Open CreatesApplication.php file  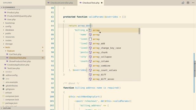[18, 65]
